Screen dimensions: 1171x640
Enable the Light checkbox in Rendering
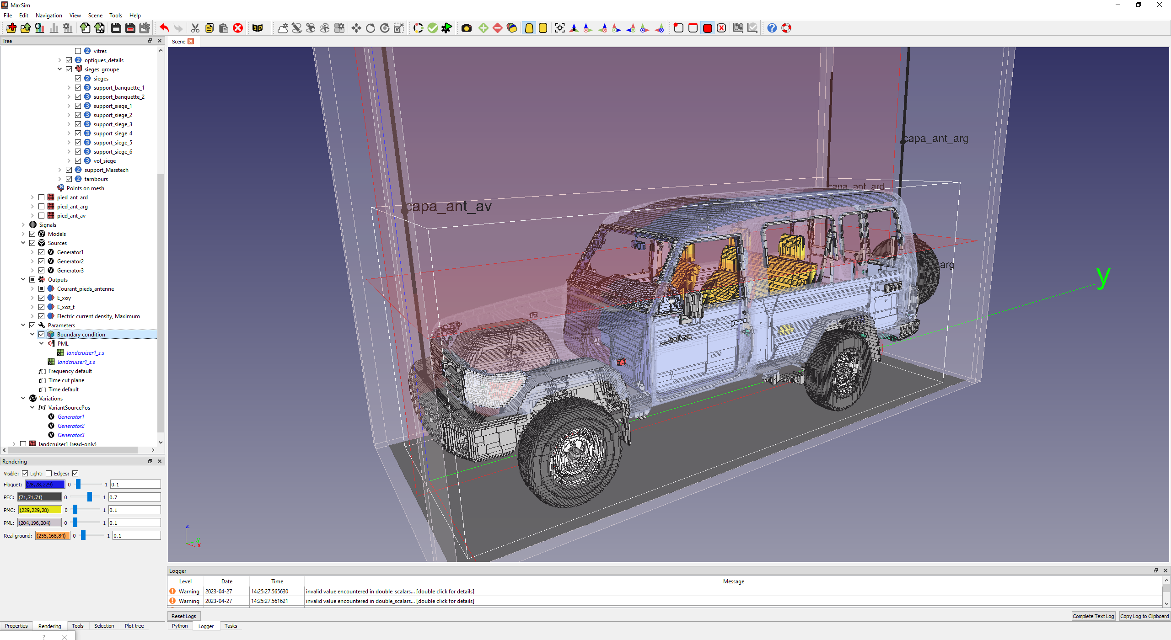(48, 474)
